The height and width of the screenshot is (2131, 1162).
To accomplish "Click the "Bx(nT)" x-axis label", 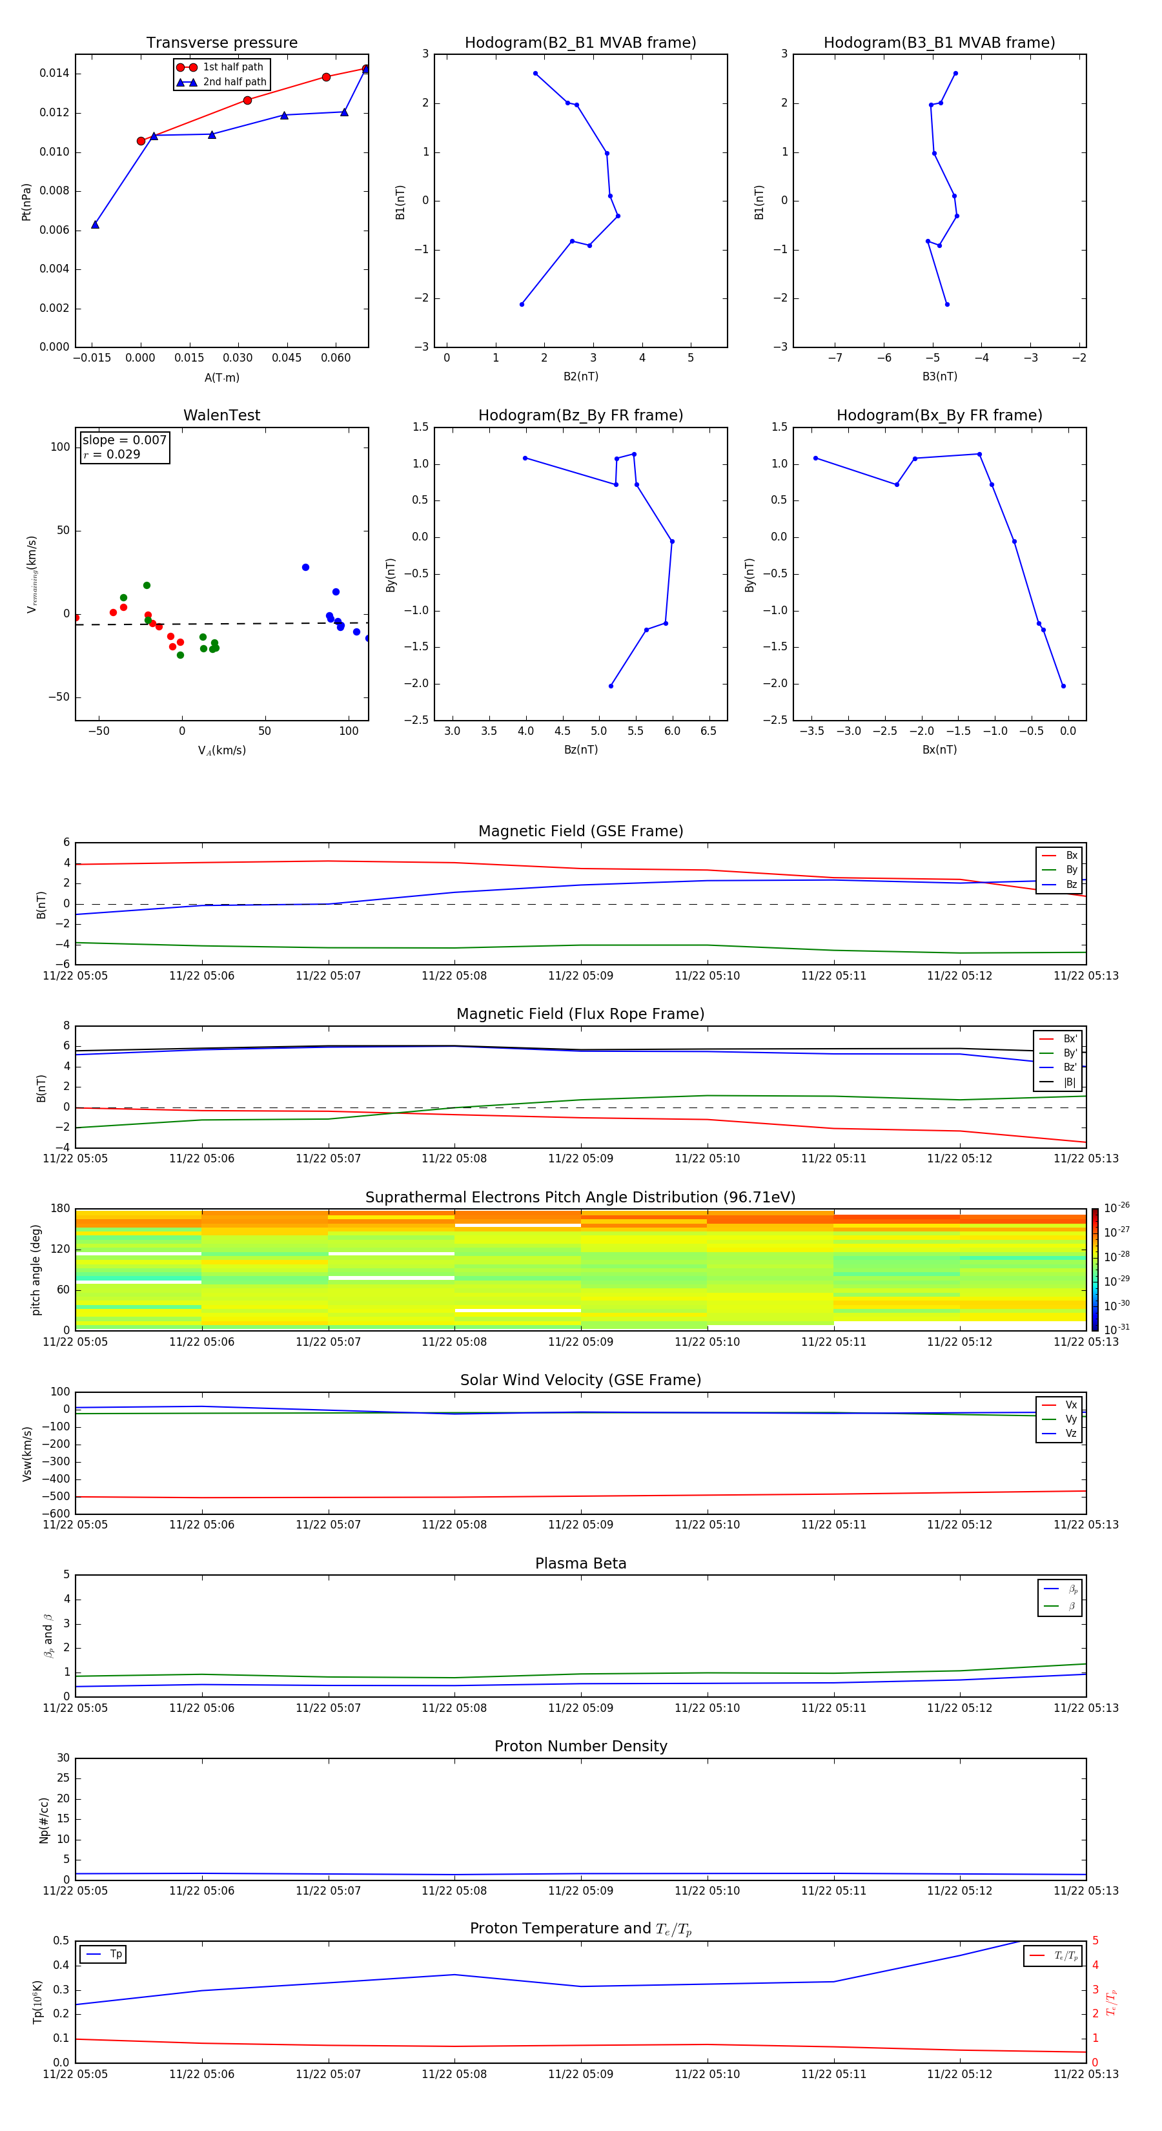I will click(x=939, y=750).
